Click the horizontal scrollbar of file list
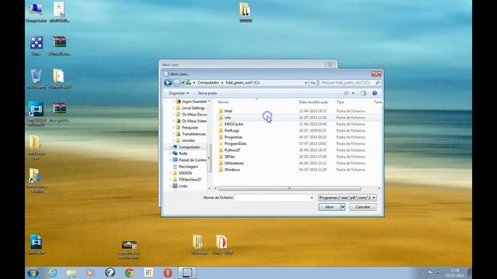Viewport: 497px width, 279px height. click(x=290, y=188)
